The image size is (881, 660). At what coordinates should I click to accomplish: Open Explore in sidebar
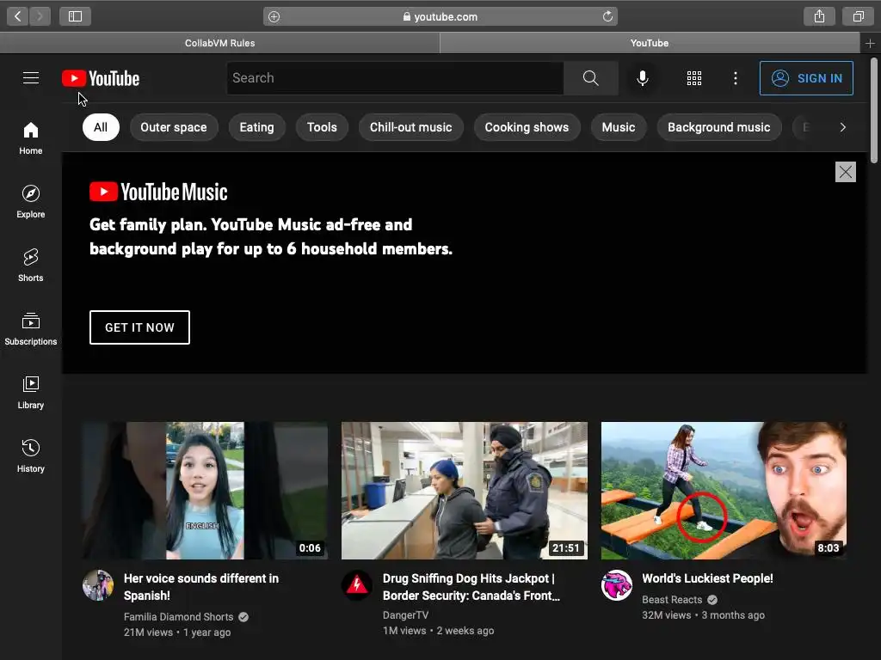point(31,201)
